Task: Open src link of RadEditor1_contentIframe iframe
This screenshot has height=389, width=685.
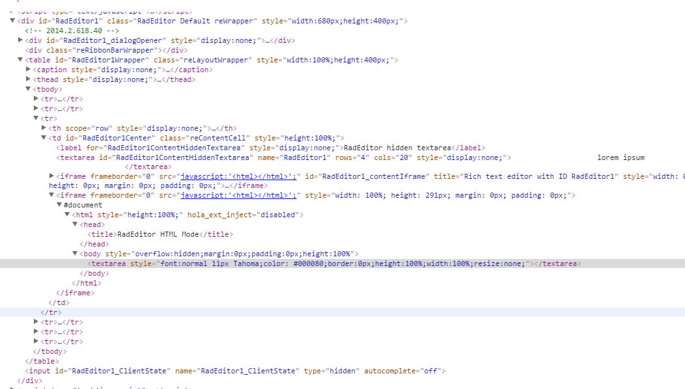Action: [238, 176]
